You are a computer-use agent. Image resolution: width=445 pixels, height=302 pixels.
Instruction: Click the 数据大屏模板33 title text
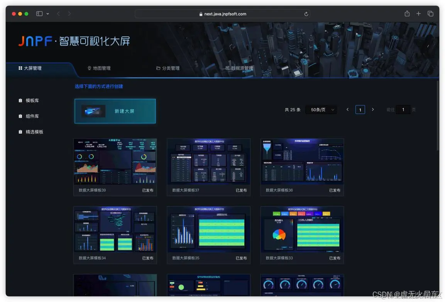279,258
